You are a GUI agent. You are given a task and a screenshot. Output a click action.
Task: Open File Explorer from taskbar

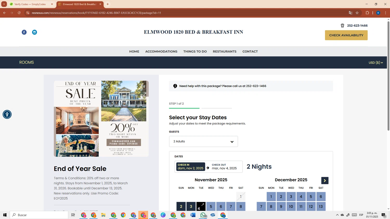click(103, 215)
